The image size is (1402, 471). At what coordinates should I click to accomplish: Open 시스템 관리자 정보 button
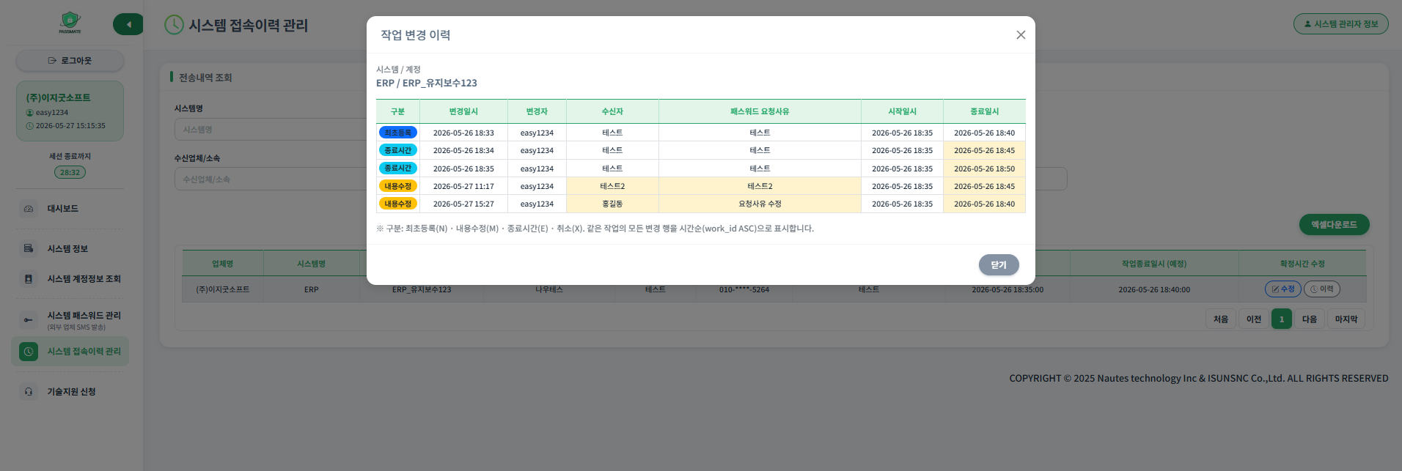[1340, 24]
